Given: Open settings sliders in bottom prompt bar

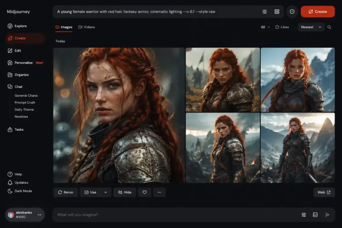Looking at the screenshot, I should click(304, 215).
